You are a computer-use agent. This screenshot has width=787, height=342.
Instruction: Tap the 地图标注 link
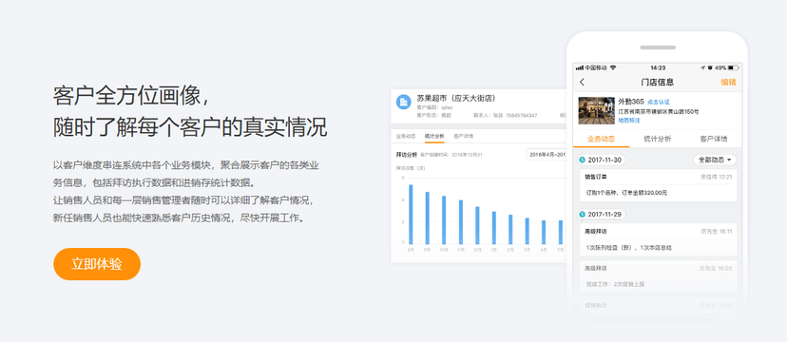pos(629,121)
